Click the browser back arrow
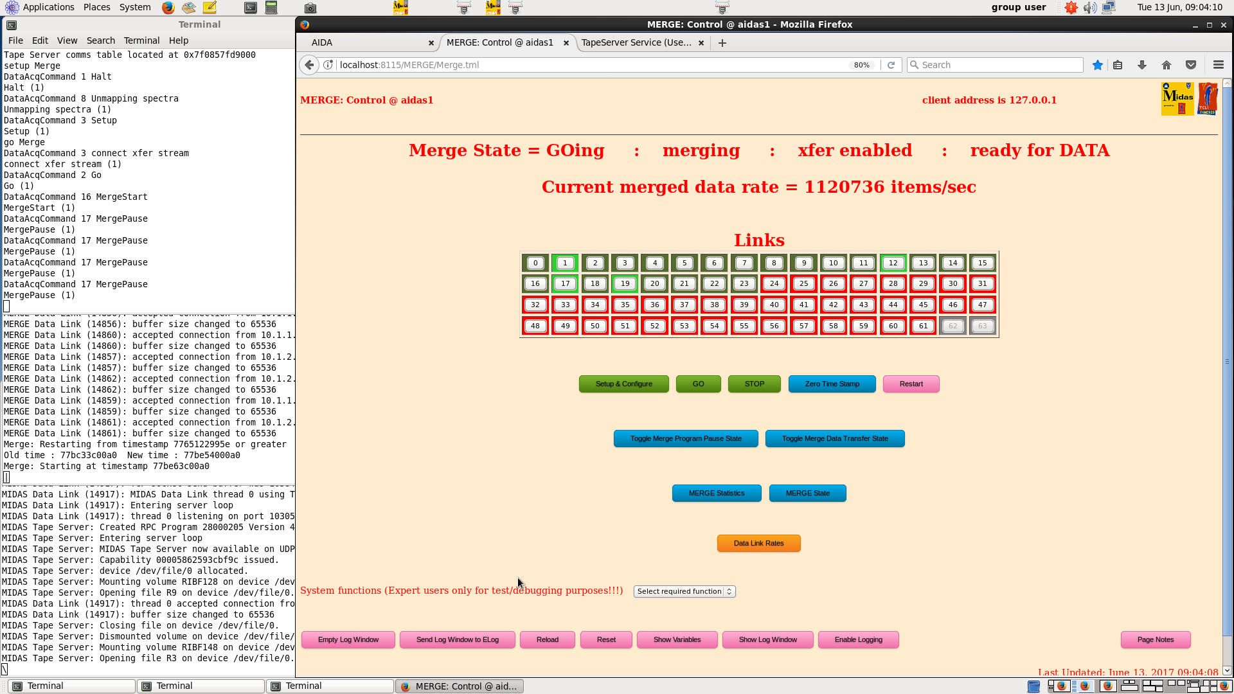The width and height of the screenshot is (1234, 694). pyautogui.click(x=309, y=65)
